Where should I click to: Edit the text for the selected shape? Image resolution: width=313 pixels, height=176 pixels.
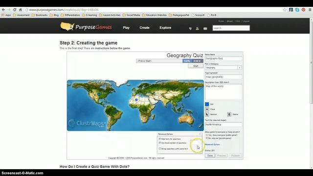pos(224,125)
